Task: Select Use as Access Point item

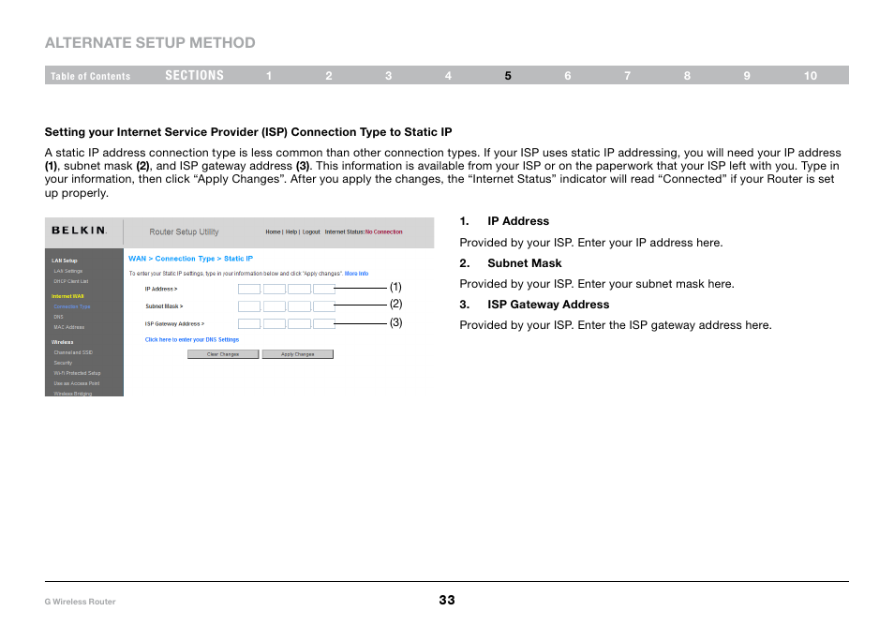Action: [x=77, y=383]
